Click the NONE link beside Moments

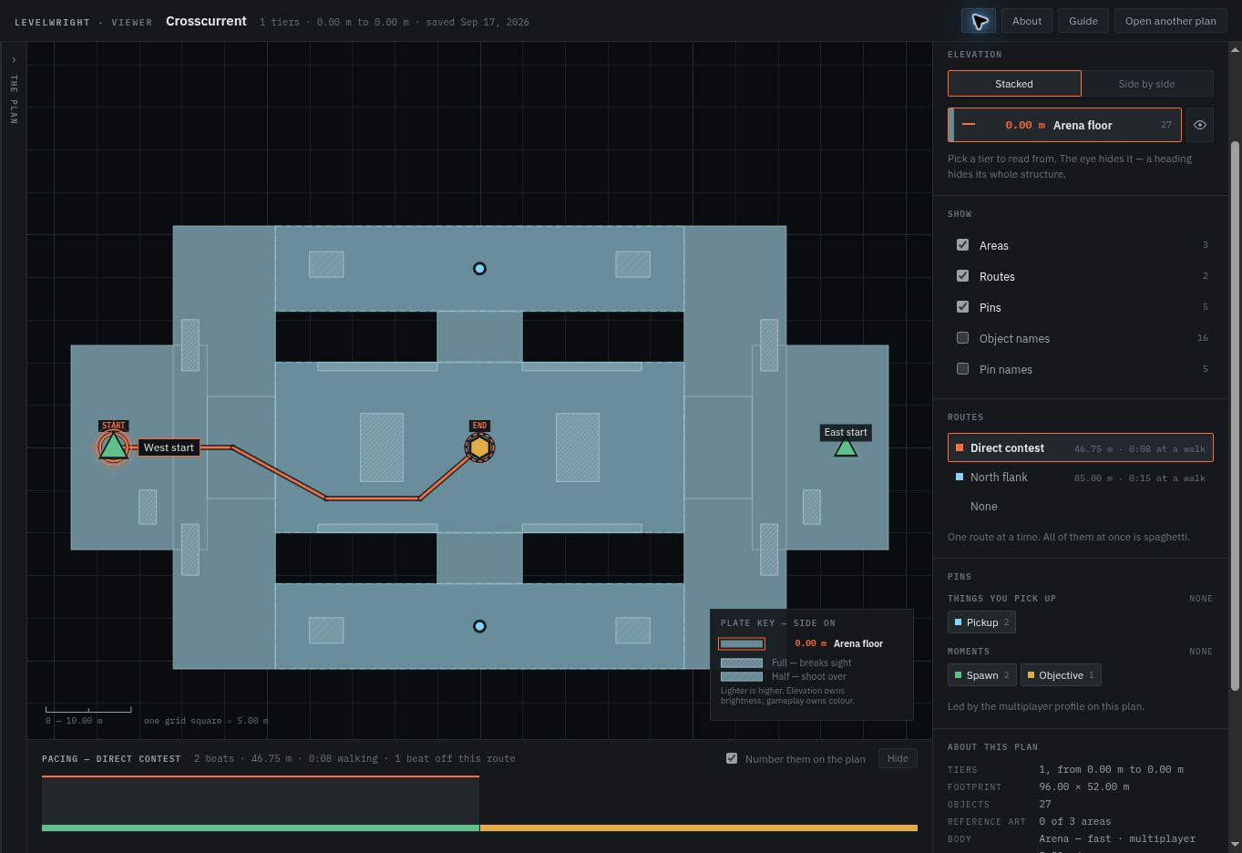1201,652
